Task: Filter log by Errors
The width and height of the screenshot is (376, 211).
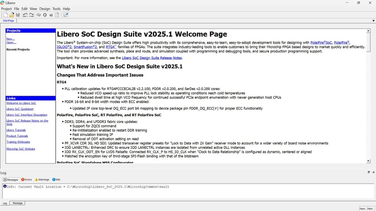Action: pyautogui.click(x=26, y=180)
